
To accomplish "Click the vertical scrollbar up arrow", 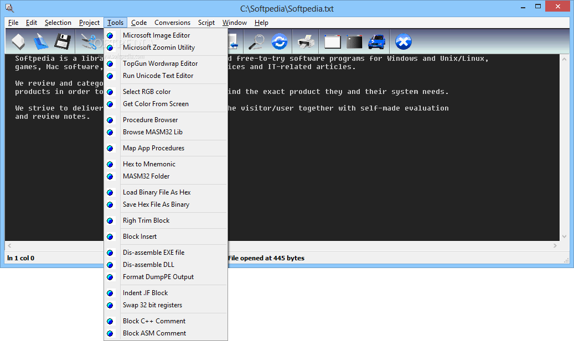I will pyautogui.click(x=564, y=59).
